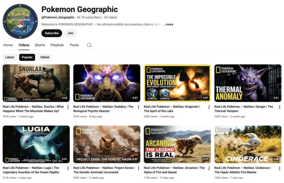Go to the Playlists tab
The width and height of the screenshot is (284, 183).
click(x=57, y=45)
